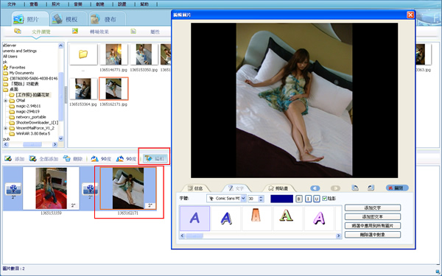Open the 模板 (Template) main tab
Image resolution: width=442 pixels, height=276 pixels.
[x=69, y=19]
